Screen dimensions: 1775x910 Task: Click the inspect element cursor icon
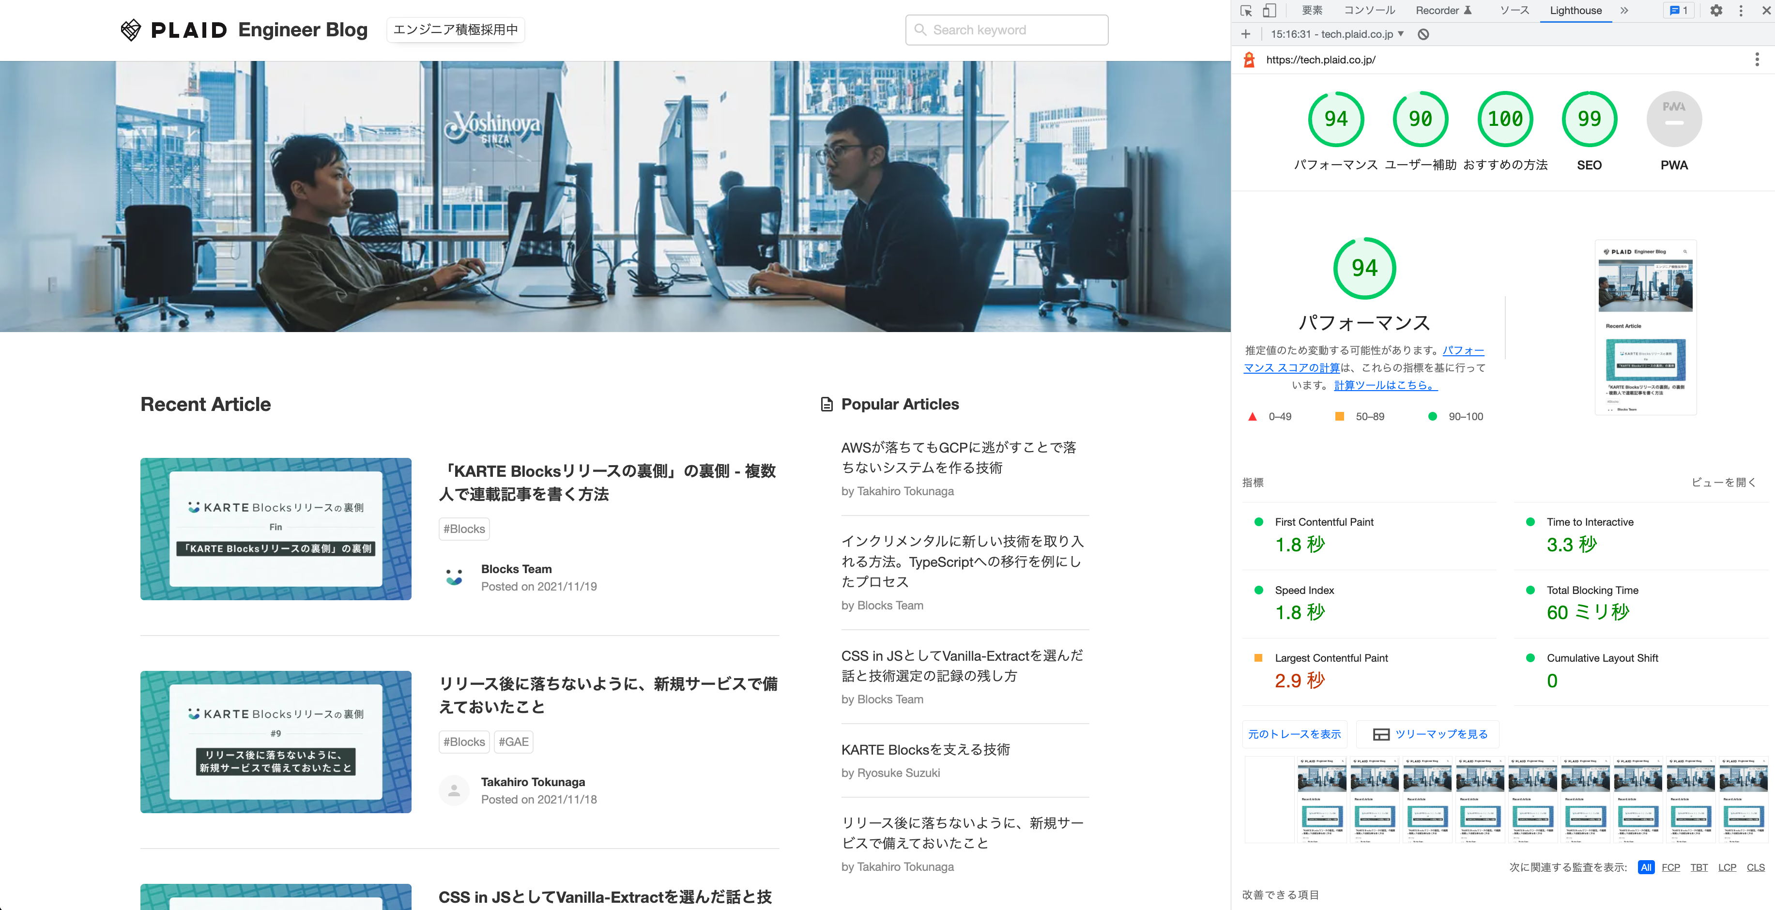[x=1246, y=10]
